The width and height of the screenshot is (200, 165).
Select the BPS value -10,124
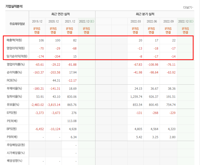click(x=55, y=129)
